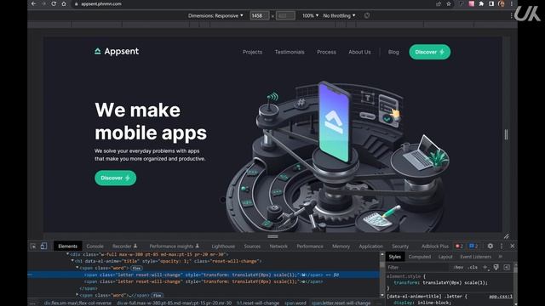Open the Memory tab
Image resolution: width=545 pixels, height=306 pixels.
[341, 246]
